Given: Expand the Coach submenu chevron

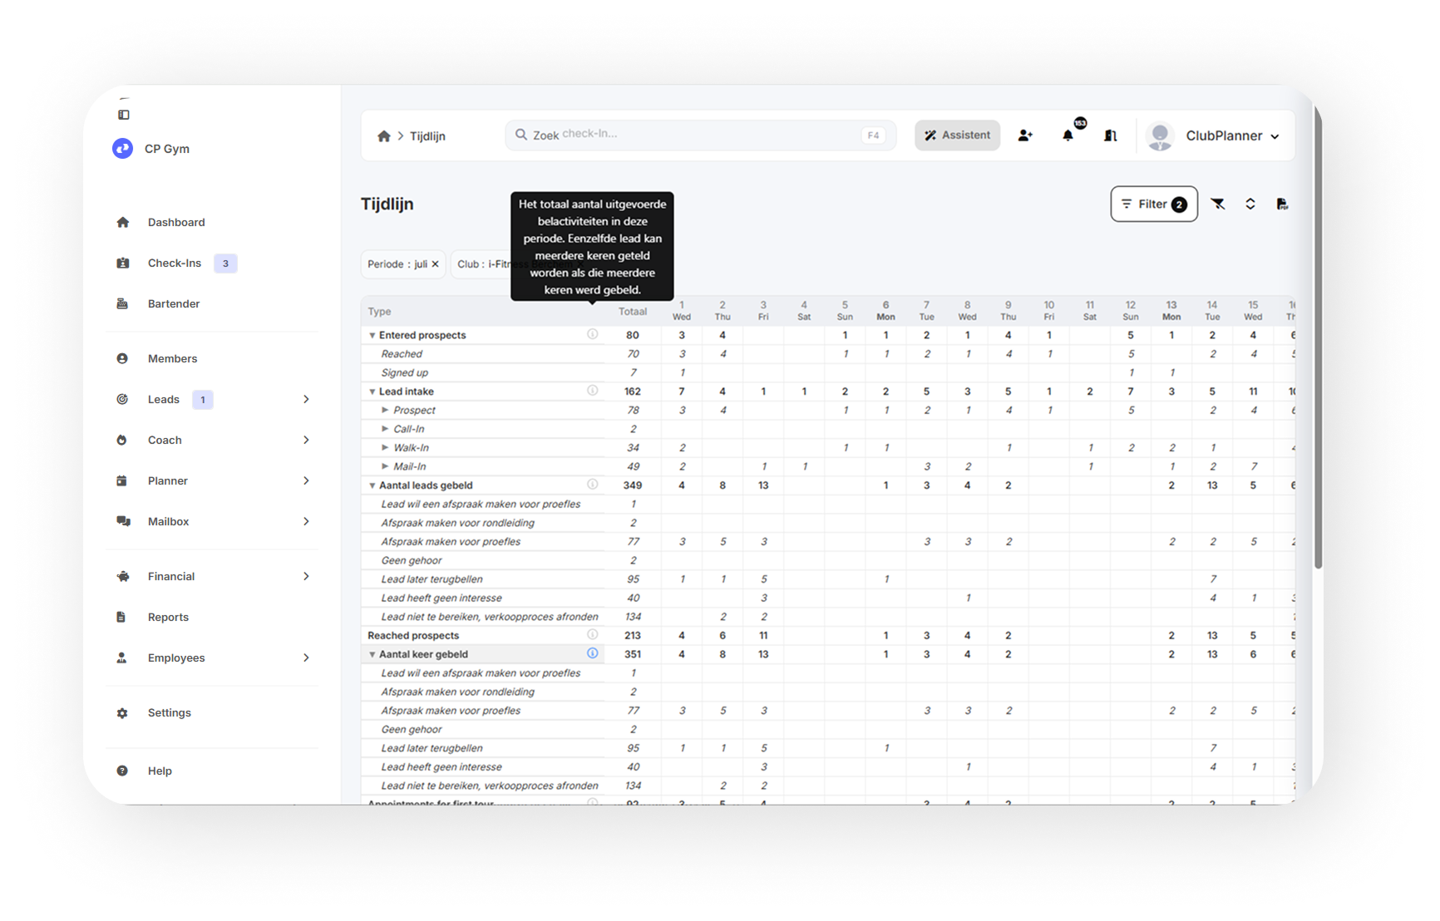Looking at the screenshot, I should coord(306,440).
